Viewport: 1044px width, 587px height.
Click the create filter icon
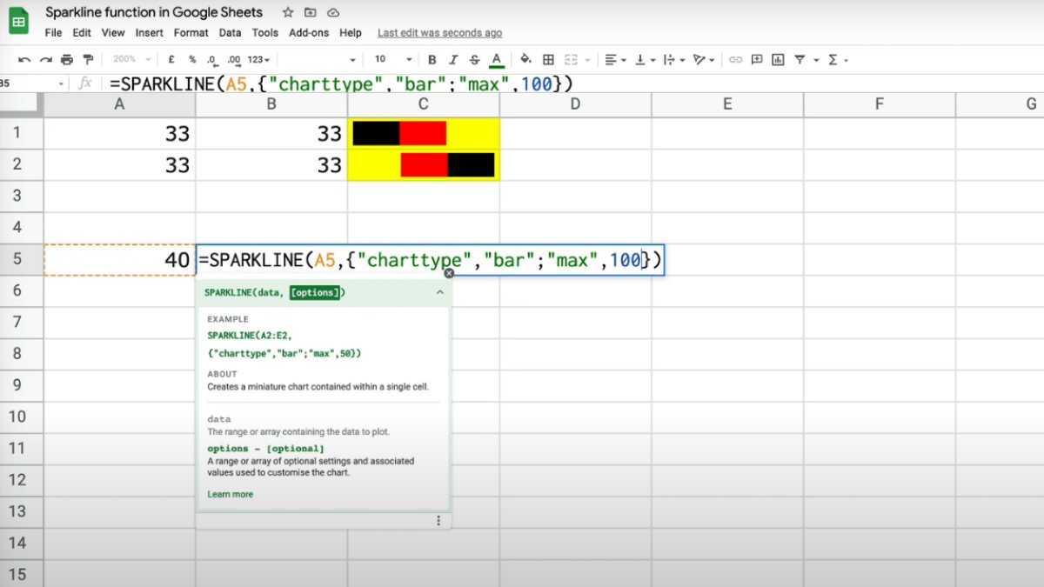point(800,60)
